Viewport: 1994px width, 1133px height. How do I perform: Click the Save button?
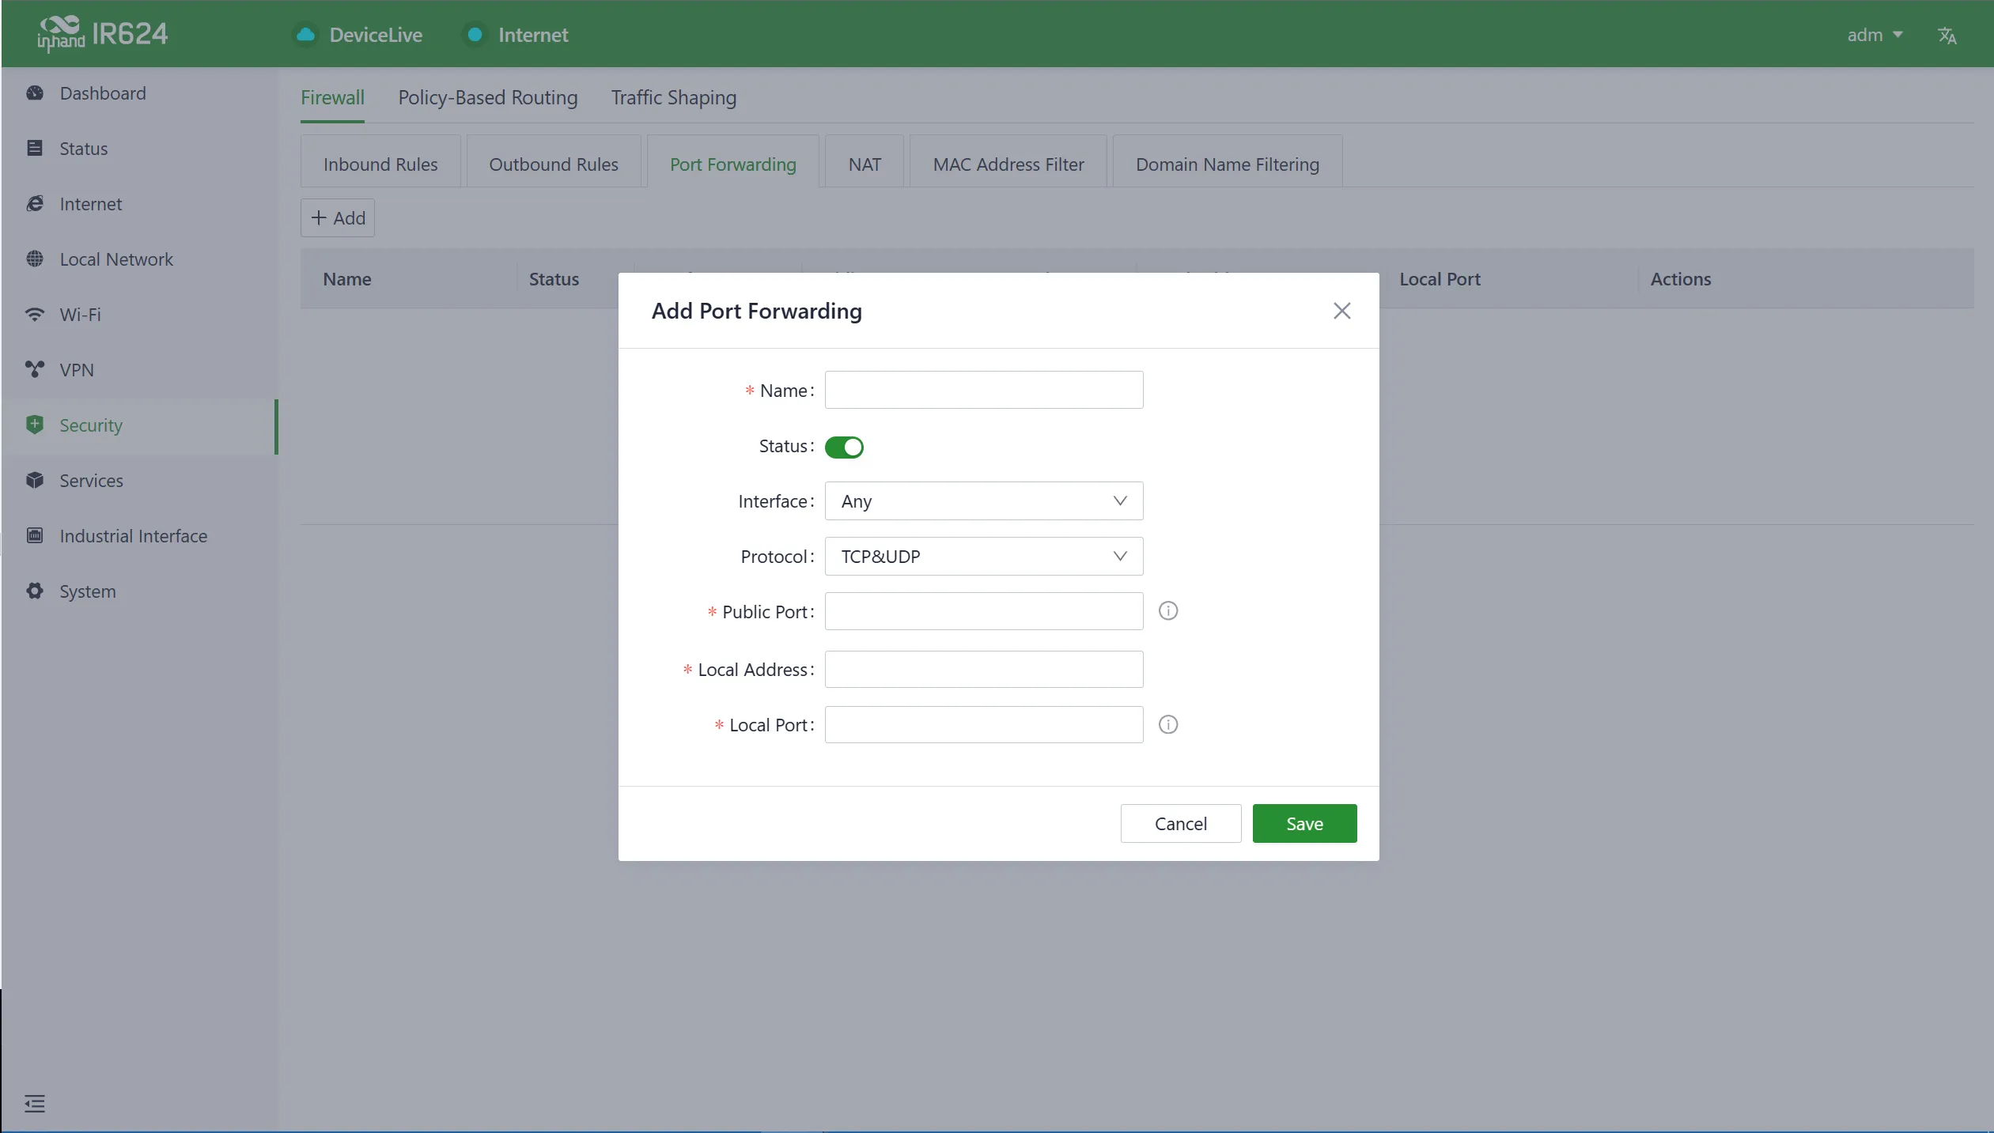click(1305, 824)
